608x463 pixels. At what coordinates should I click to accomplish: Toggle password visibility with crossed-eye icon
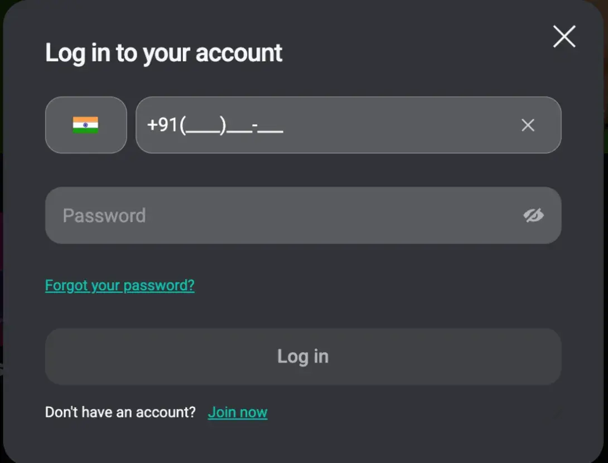pos(534,216)
